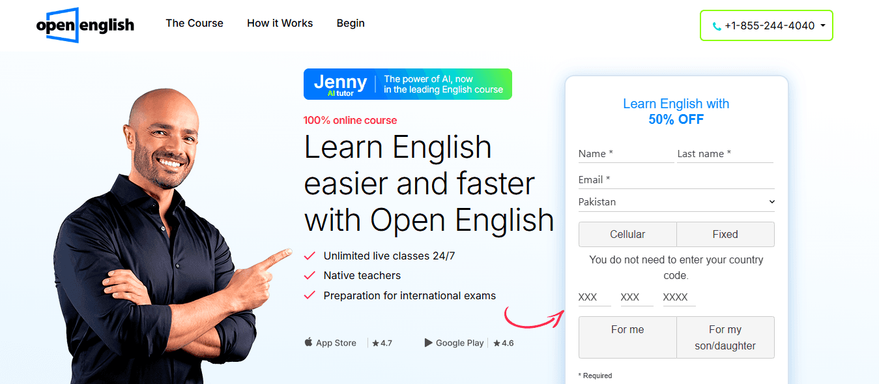Click the checkmark beside Native teachers
The image size is (879, 384).
[310, 275]
